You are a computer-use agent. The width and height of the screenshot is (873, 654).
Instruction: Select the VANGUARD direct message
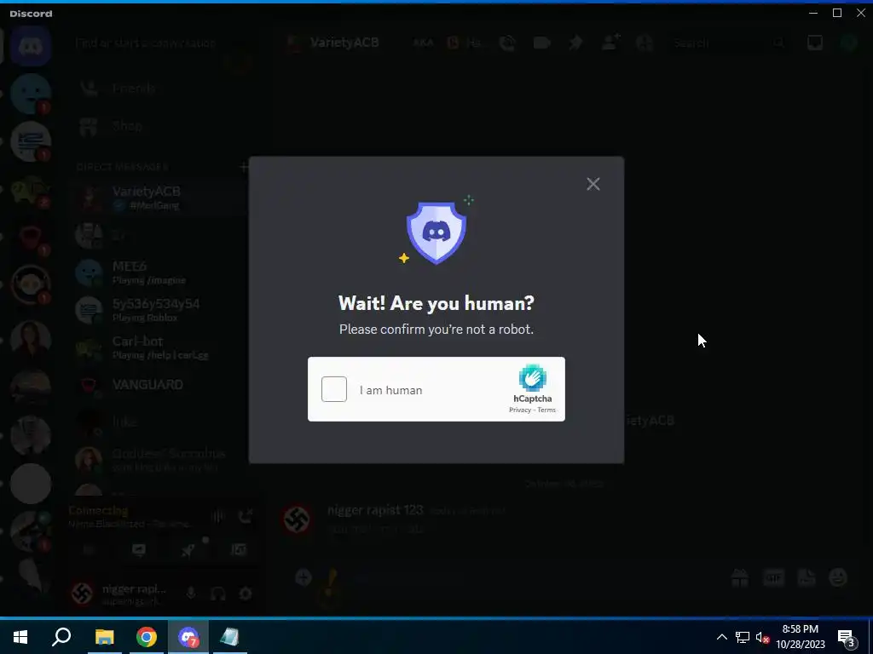(161, 385)
